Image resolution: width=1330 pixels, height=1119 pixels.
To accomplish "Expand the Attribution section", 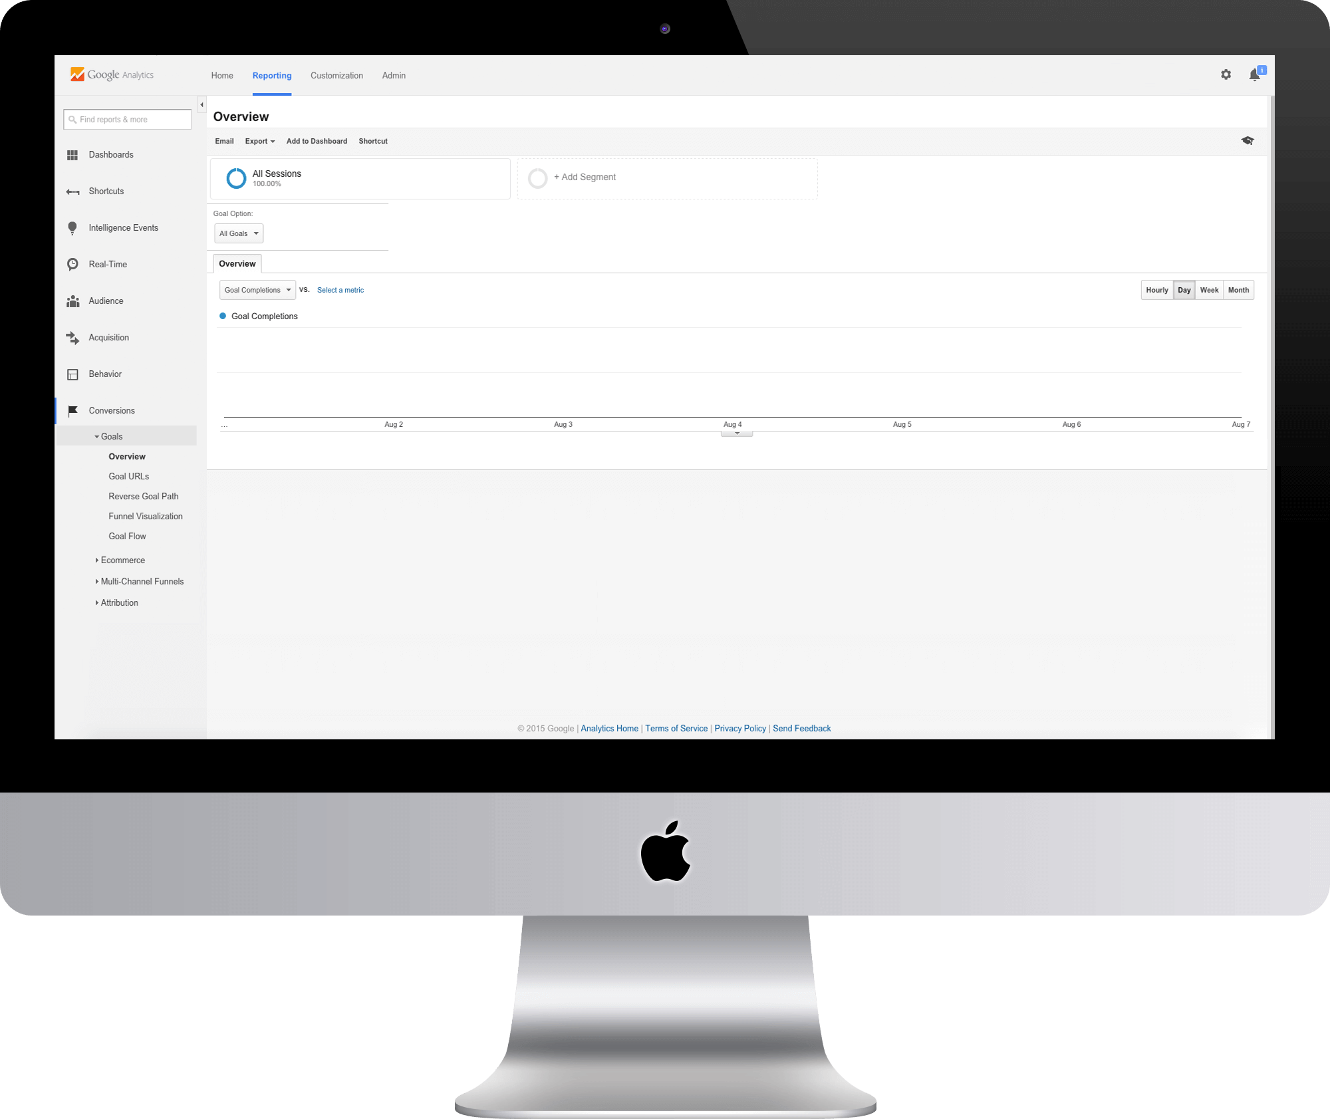I will (x=120, y=603).
